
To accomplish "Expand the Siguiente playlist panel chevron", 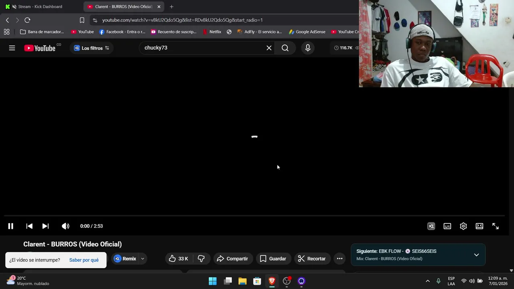I will pos(476,255).
